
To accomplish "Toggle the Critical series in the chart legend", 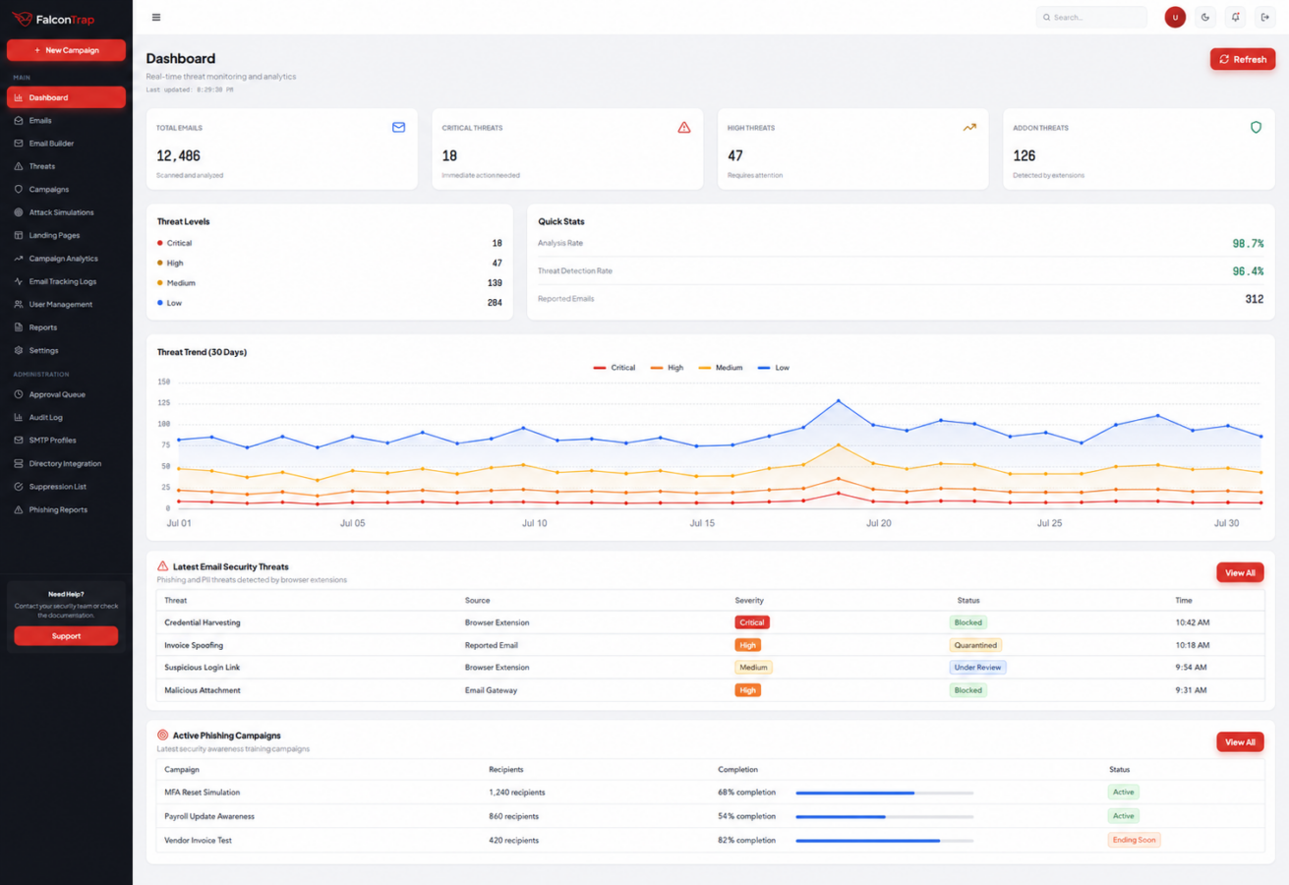I will (615, 368).
